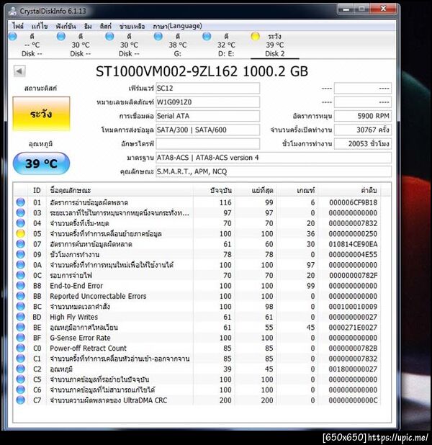Click the Serial ATA interface field
This screenshot has height=445, width=432.
point(208,116)
